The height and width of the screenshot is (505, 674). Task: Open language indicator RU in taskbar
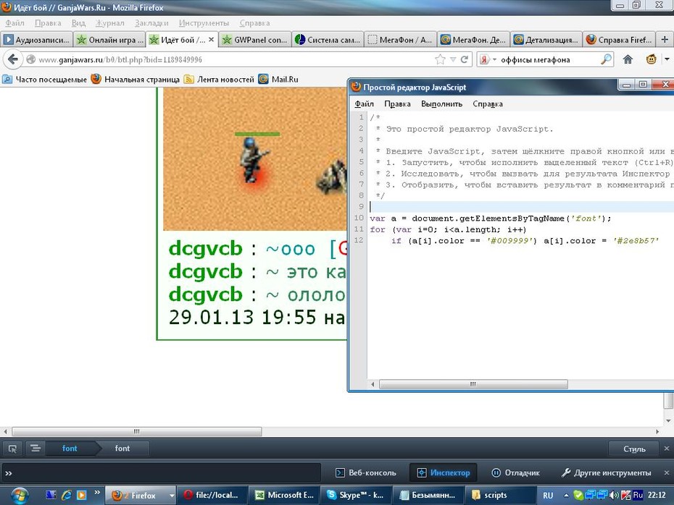(548, 495)
